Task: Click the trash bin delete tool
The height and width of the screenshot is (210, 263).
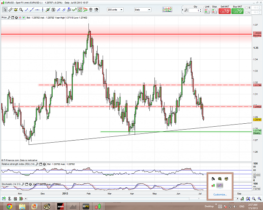Action: tap(91, 10)
